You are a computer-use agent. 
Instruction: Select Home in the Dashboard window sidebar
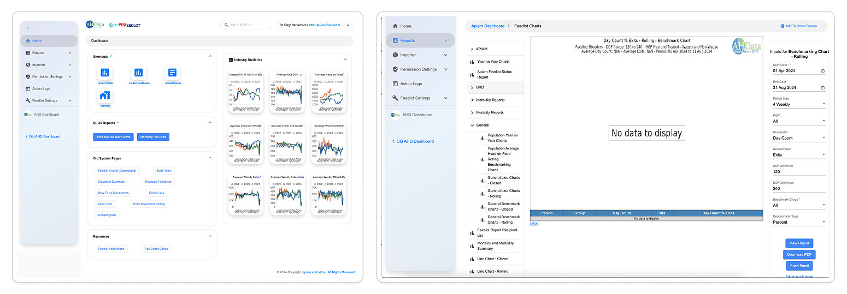coord(49,41)
